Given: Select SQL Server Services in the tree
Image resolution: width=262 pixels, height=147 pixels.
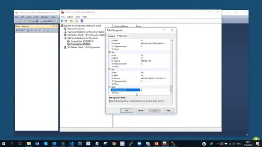Looking at the screenshot, I should 76,29.
